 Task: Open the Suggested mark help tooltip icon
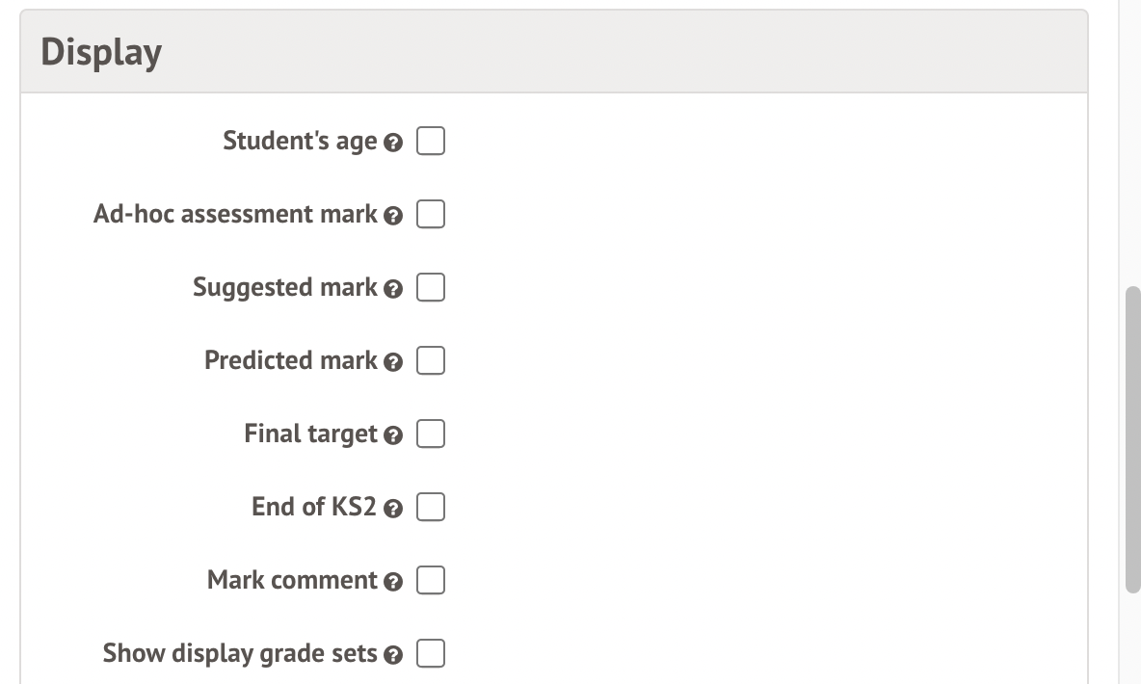[392, 289]
